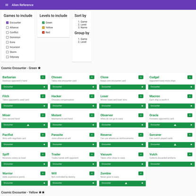Click the warning triangle on Oracle card
This screenshot has width=196, height=196.
click(175, 125)
